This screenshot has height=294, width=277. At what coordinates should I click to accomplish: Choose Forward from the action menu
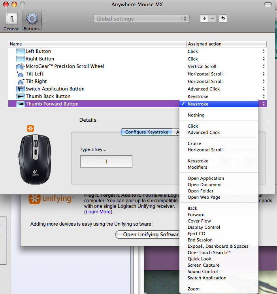pyautogui.click(x=219, y=215)
